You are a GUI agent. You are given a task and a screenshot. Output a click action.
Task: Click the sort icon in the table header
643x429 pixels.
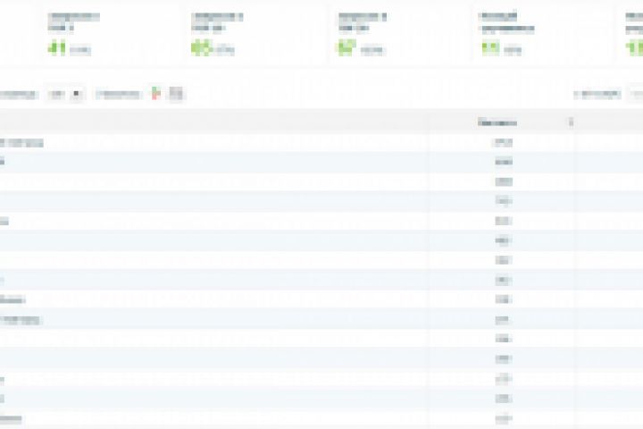point(571,122)
